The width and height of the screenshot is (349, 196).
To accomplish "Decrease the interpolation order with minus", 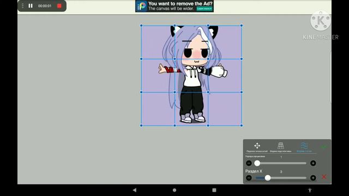I will [249, 163].
